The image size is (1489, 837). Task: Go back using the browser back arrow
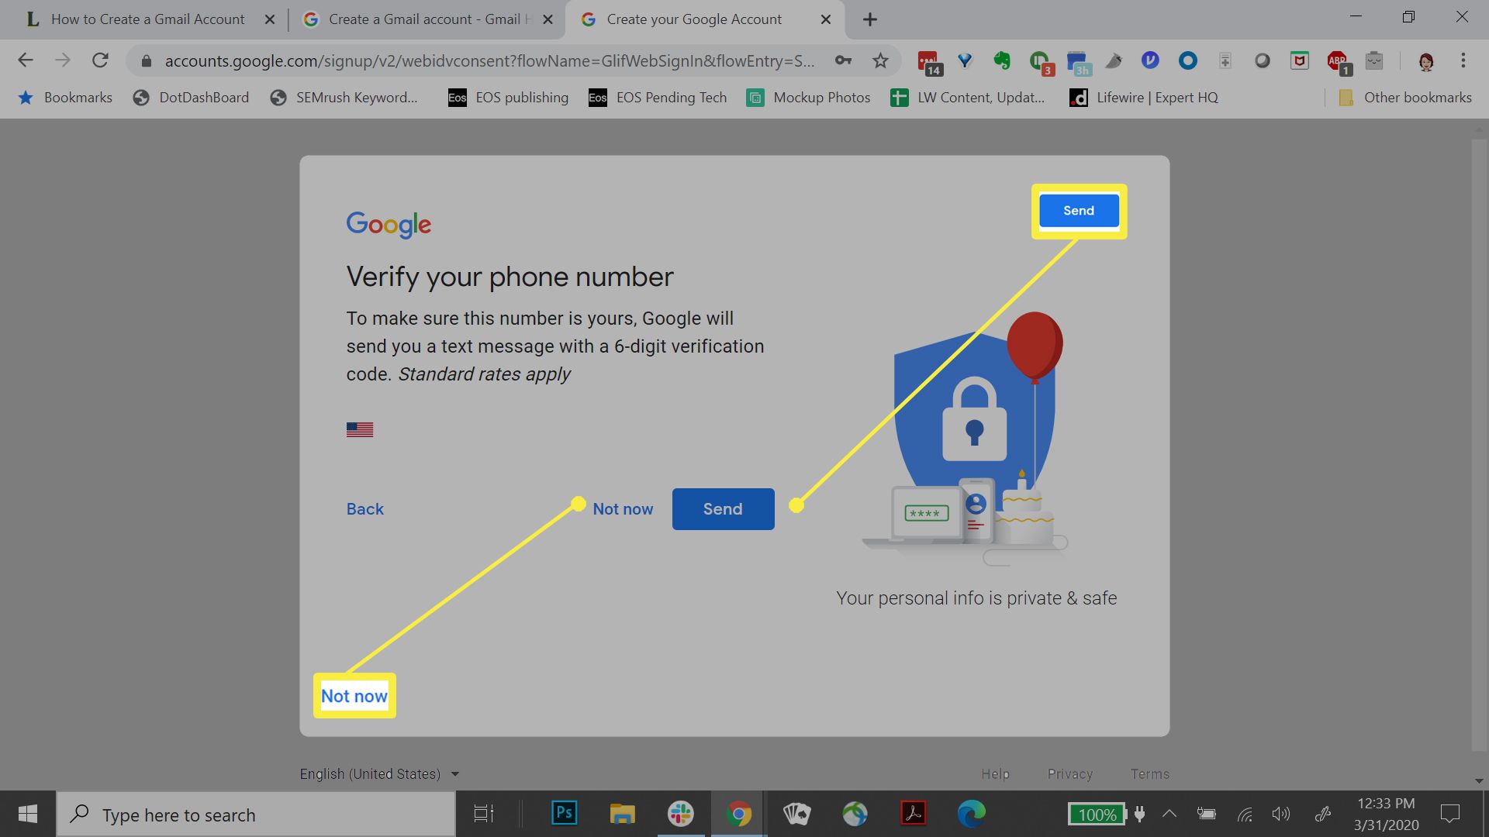click(x=26, y=60)
